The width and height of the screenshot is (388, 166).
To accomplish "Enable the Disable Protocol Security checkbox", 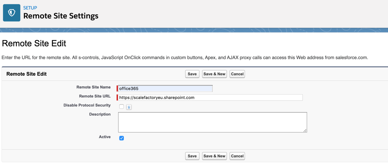I will click(x=122, y=107).
